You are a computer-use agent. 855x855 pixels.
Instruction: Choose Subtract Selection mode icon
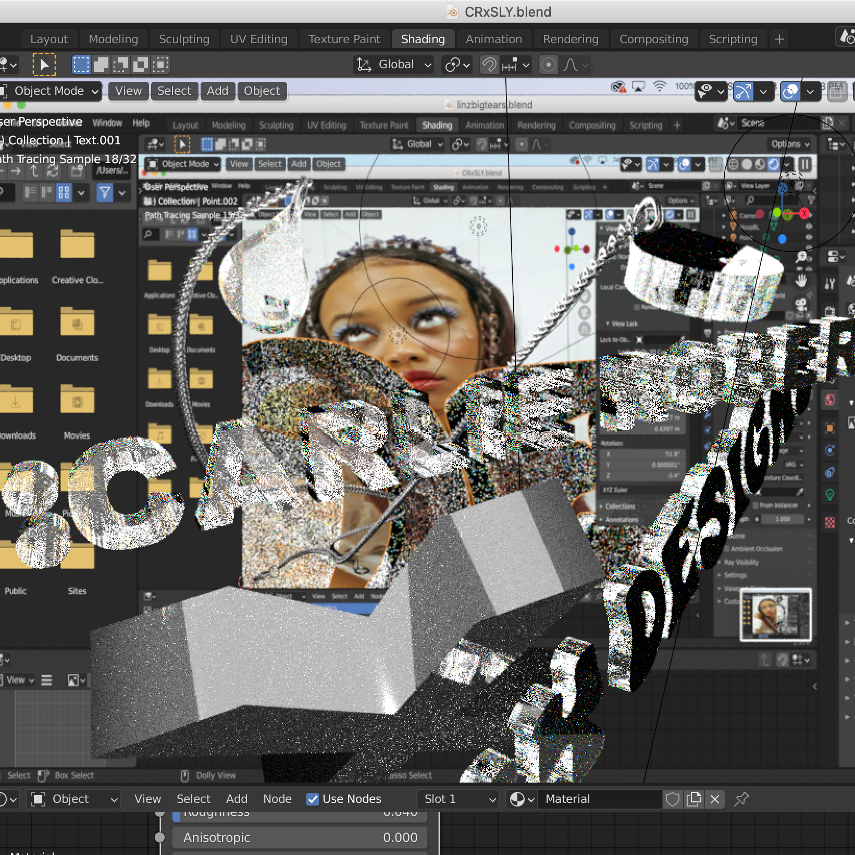pyautogui.click(x=120, y=65)
